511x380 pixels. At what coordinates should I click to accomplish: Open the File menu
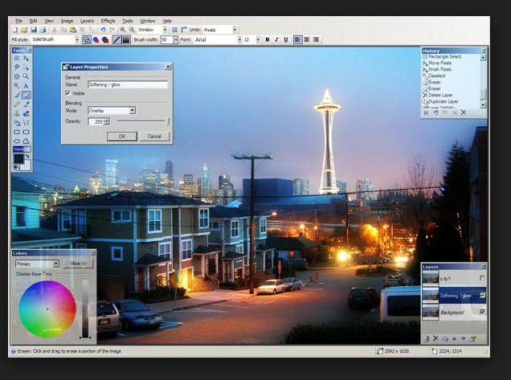(19, 21)
